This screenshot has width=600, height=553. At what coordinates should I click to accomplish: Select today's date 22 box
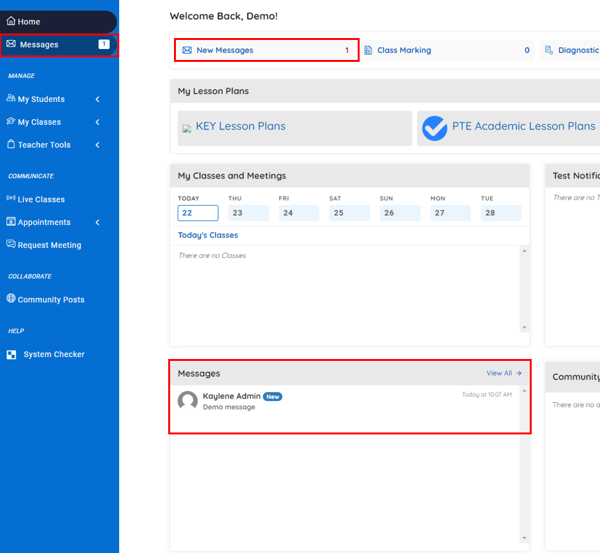click(198, 213)
